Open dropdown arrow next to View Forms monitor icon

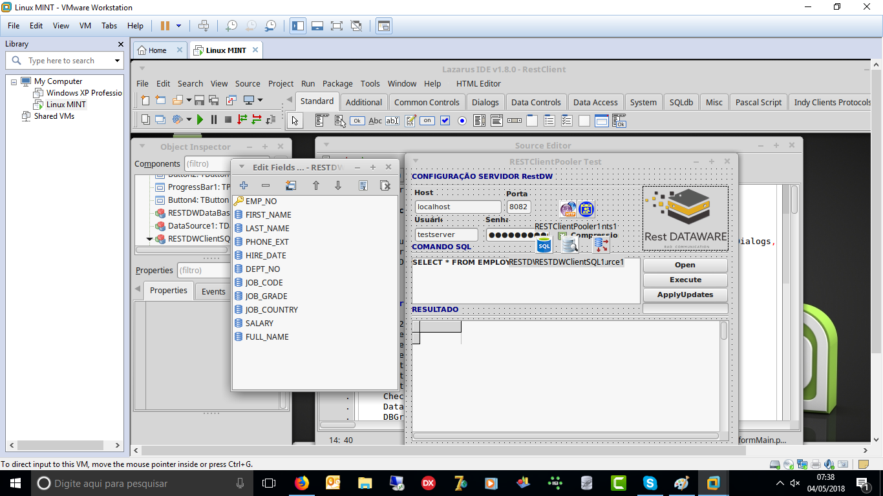(261, 100)
